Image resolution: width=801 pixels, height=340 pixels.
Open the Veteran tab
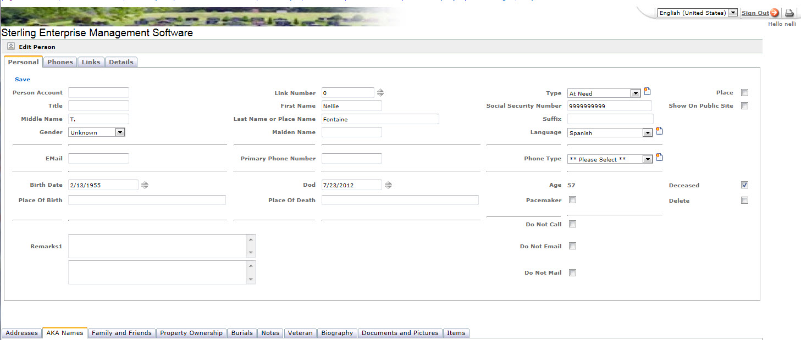(x=300, y=333)
